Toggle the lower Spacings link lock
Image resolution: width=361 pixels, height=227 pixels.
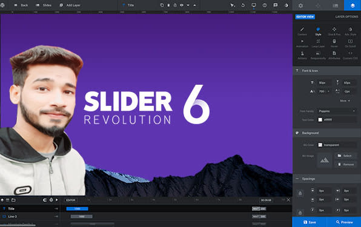pos(300,212)
